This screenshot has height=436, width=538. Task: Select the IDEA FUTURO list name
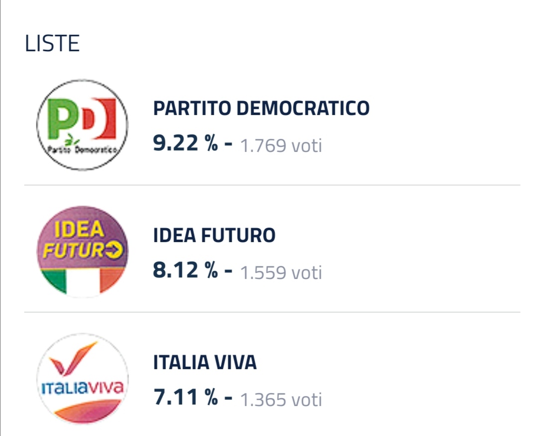coord(214,235)
